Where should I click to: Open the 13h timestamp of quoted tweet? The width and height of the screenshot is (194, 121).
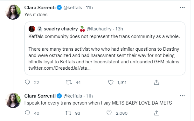pyautogui.click(x=119, y=29)
